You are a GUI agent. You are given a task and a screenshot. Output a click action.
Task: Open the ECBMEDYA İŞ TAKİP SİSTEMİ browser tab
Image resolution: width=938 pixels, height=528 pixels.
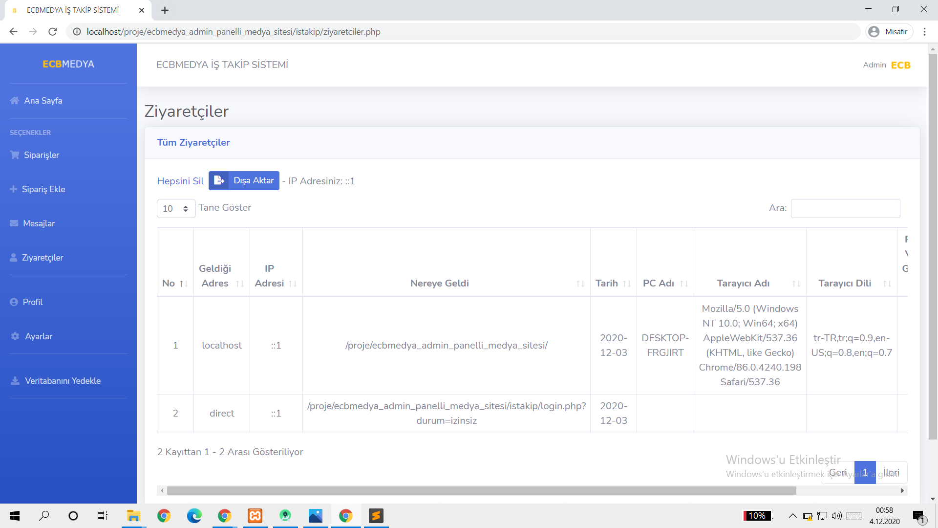click(x=73, y=10)
